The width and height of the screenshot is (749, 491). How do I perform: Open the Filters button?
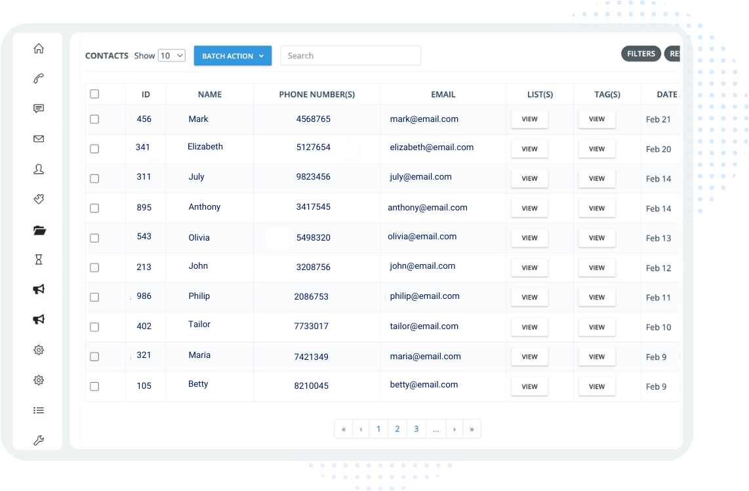tap(641, 54)
